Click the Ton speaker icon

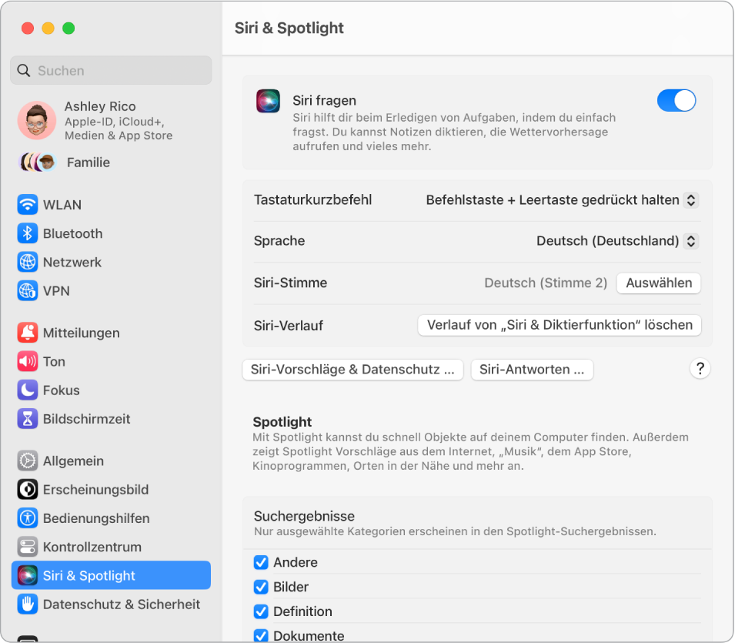click(27, 361)
